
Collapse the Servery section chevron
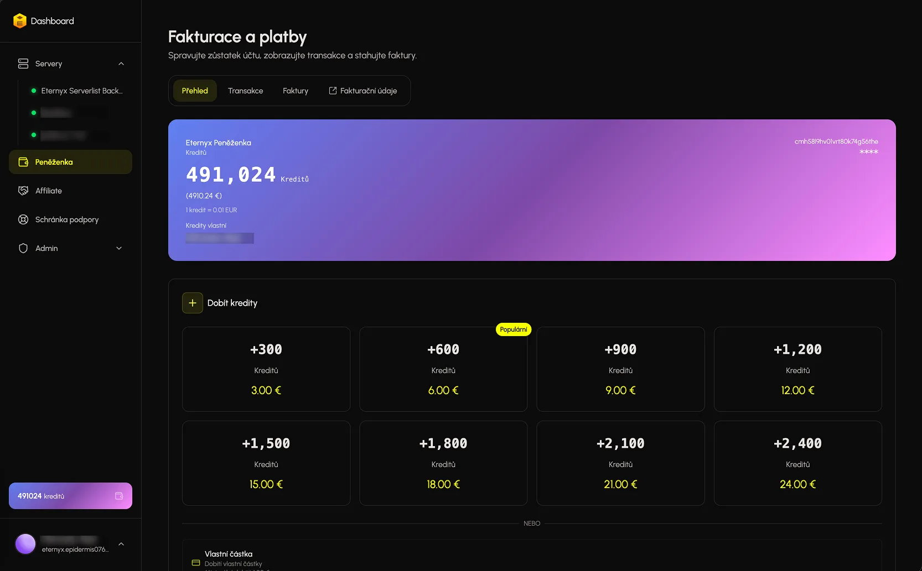click(121, 64)
